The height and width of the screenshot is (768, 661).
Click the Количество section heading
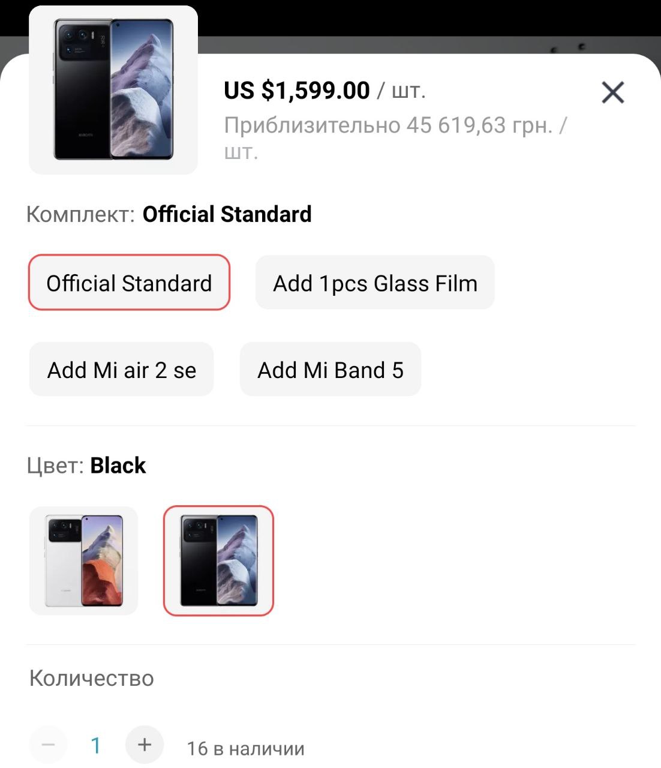92,679
